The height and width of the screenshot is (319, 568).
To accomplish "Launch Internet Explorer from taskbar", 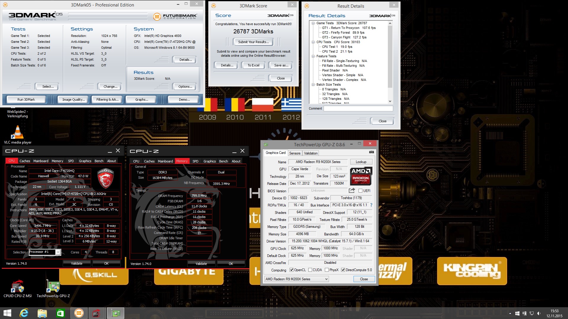I will pos(24,313).
